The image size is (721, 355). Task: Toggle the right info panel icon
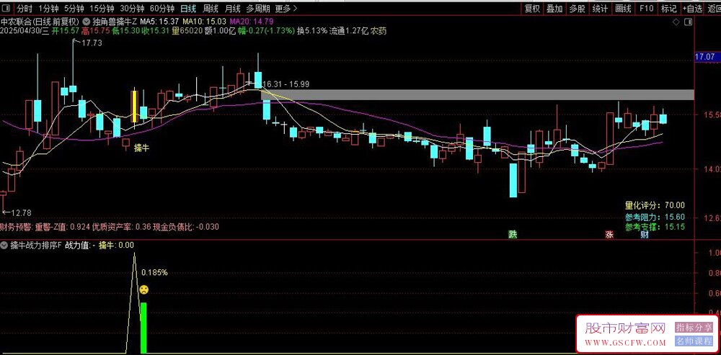[x=689, y=22]
